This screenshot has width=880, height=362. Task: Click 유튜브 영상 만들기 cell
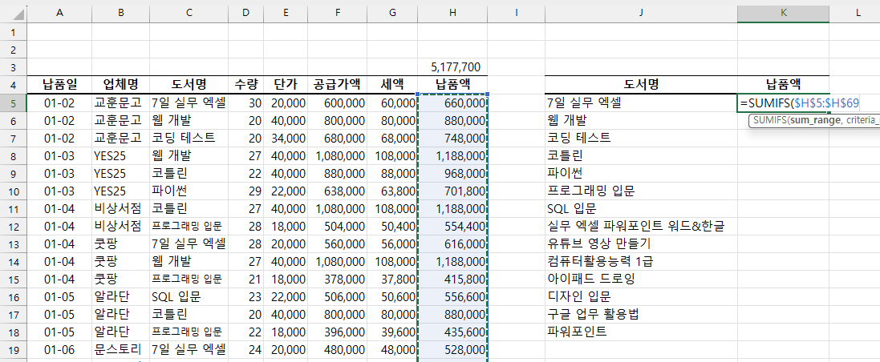[x=641, y=243]
